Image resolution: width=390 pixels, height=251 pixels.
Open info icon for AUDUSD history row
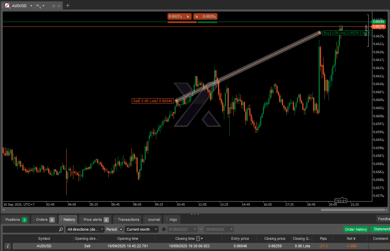(8, 246)
